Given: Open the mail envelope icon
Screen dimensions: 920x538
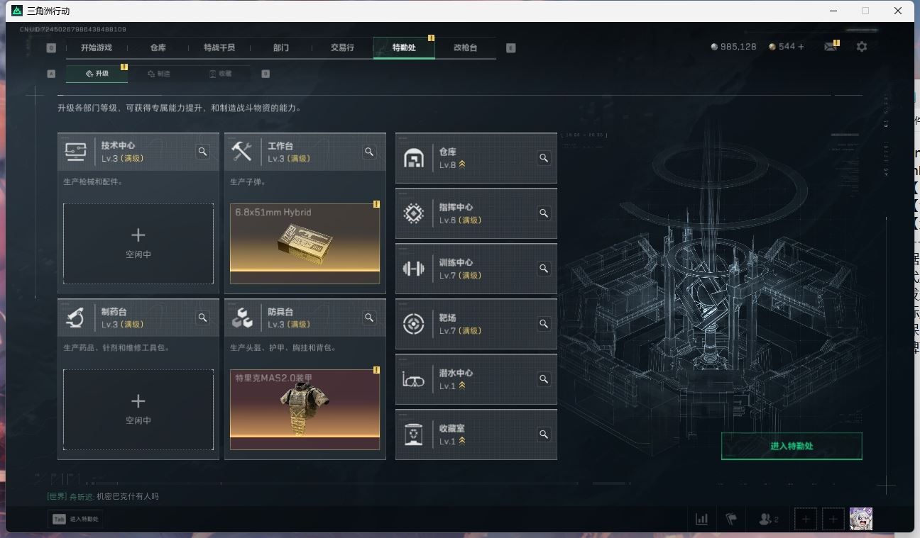Looking at the screenshot, I should click(x=830, y=47).
